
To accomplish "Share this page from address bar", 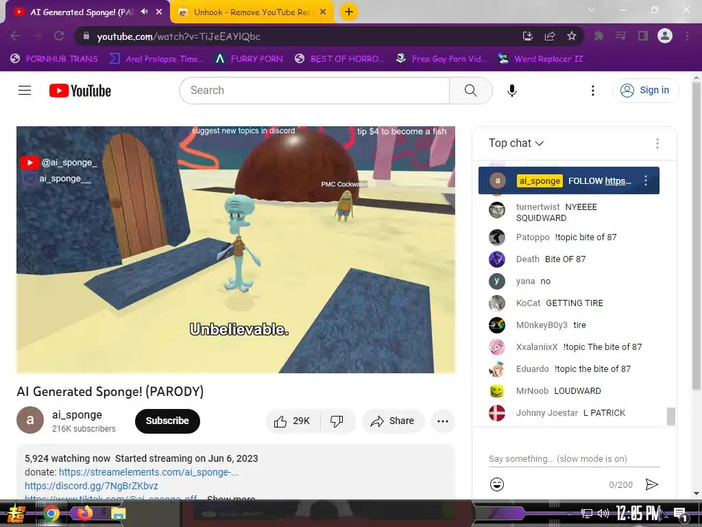I will [x=550, y=36].
